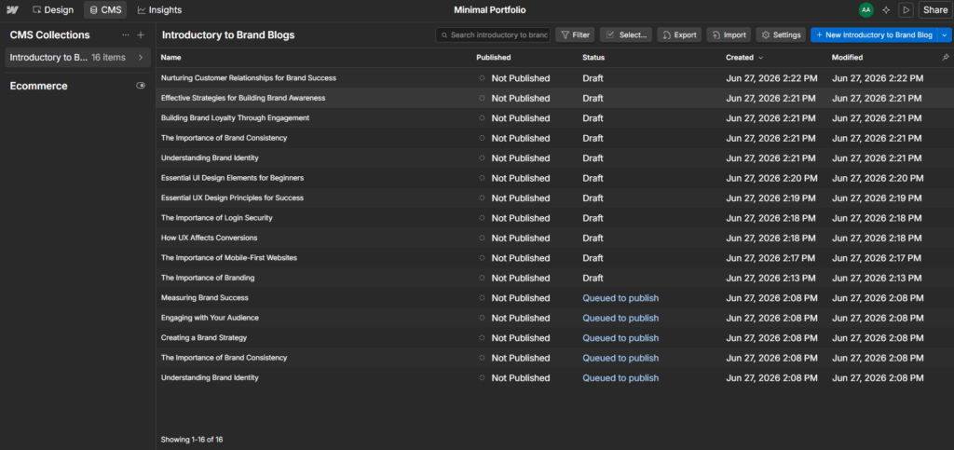Image resolution: width=954 pixels, height=450 pixels.
Task: Expand New Introductory to Brand Blog dropdown arrow
Action: 945,34
